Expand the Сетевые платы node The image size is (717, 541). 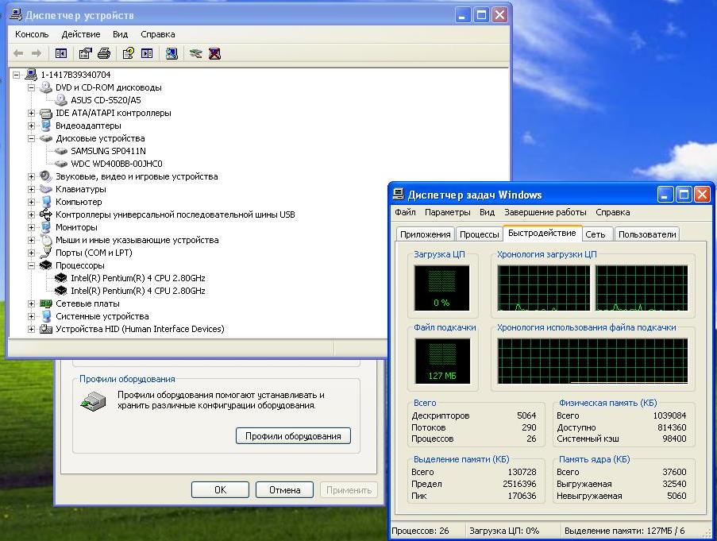pos(31,303)
